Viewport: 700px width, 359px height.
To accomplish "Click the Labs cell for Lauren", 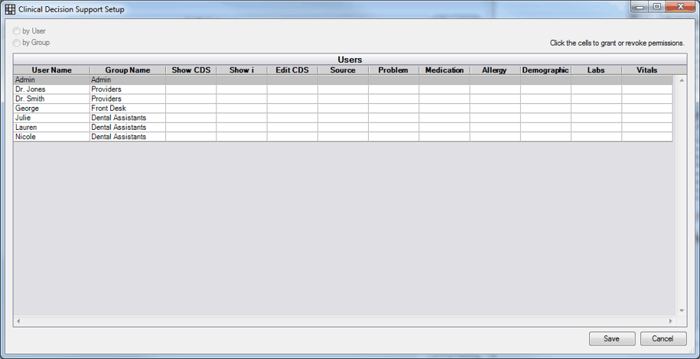I will click(x=595, y=128).
